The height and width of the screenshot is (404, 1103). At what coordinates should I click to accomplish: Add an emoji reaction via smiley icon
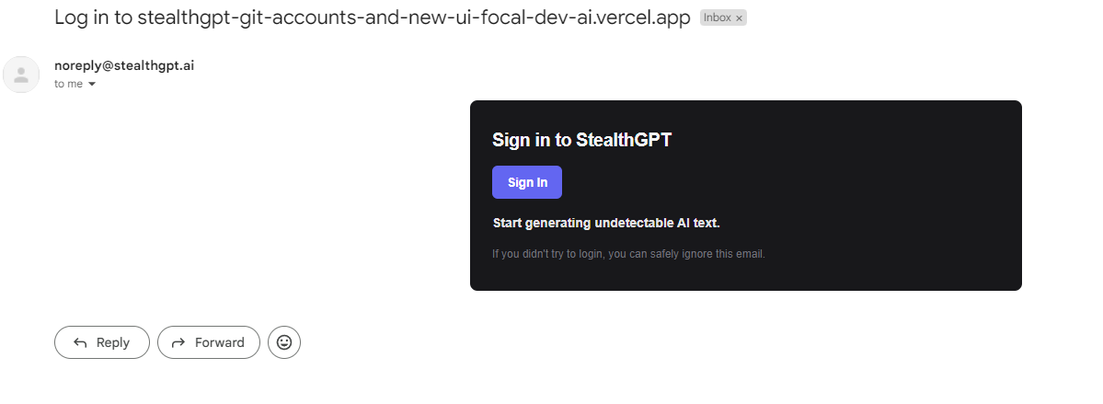pos(284,342)
